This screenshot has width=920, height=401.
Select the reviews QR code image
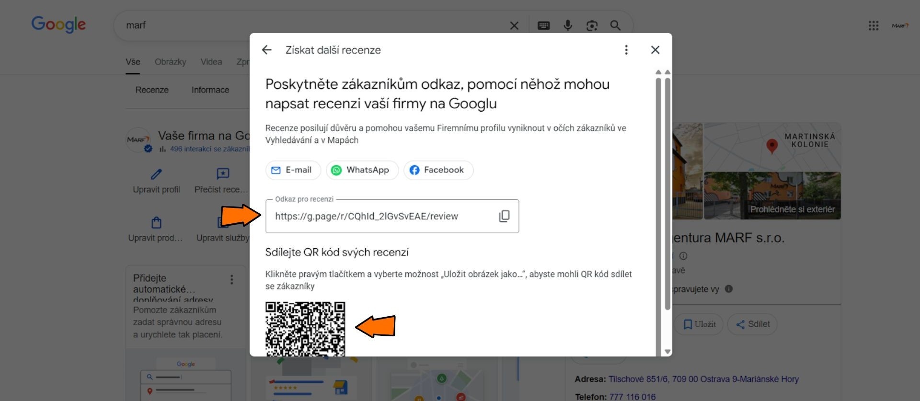pyautogui.click(x=305, y=329)
